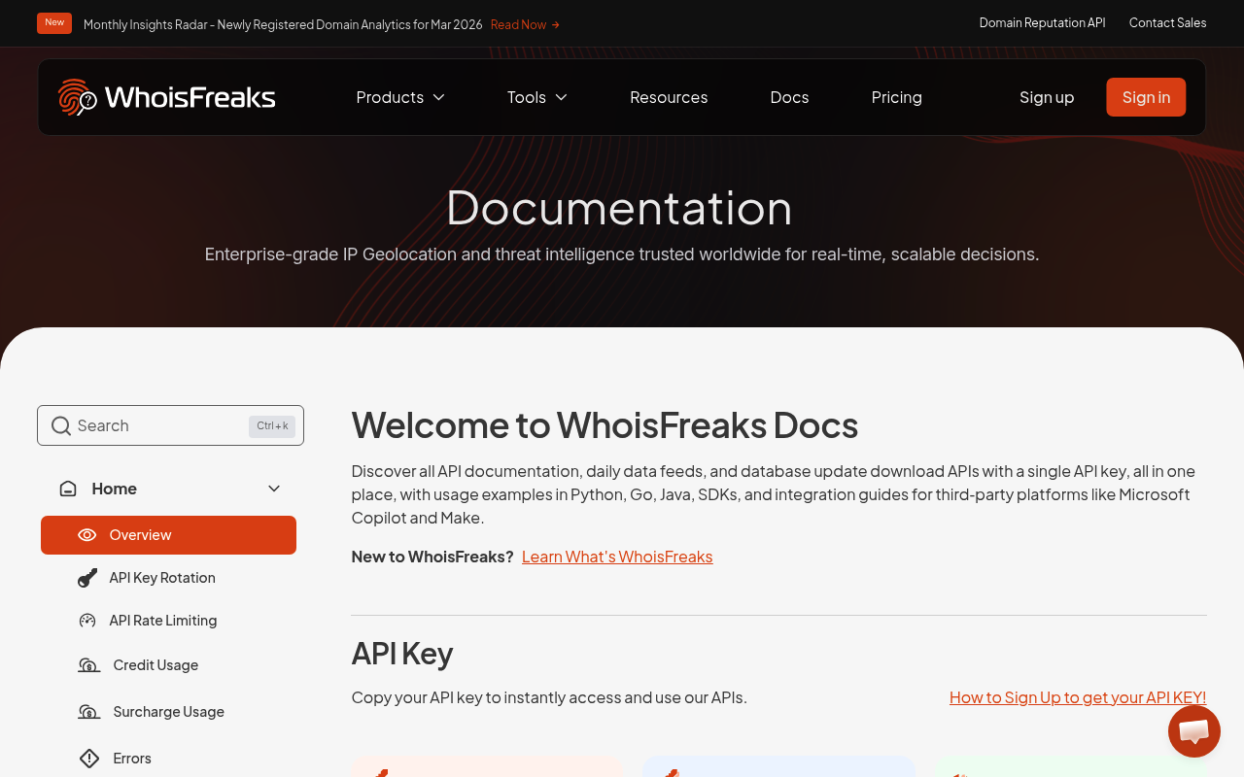Screen dimensions: 1244x777
Task: Open the chat widget bubble
Action: click(x=1194, y=731)
